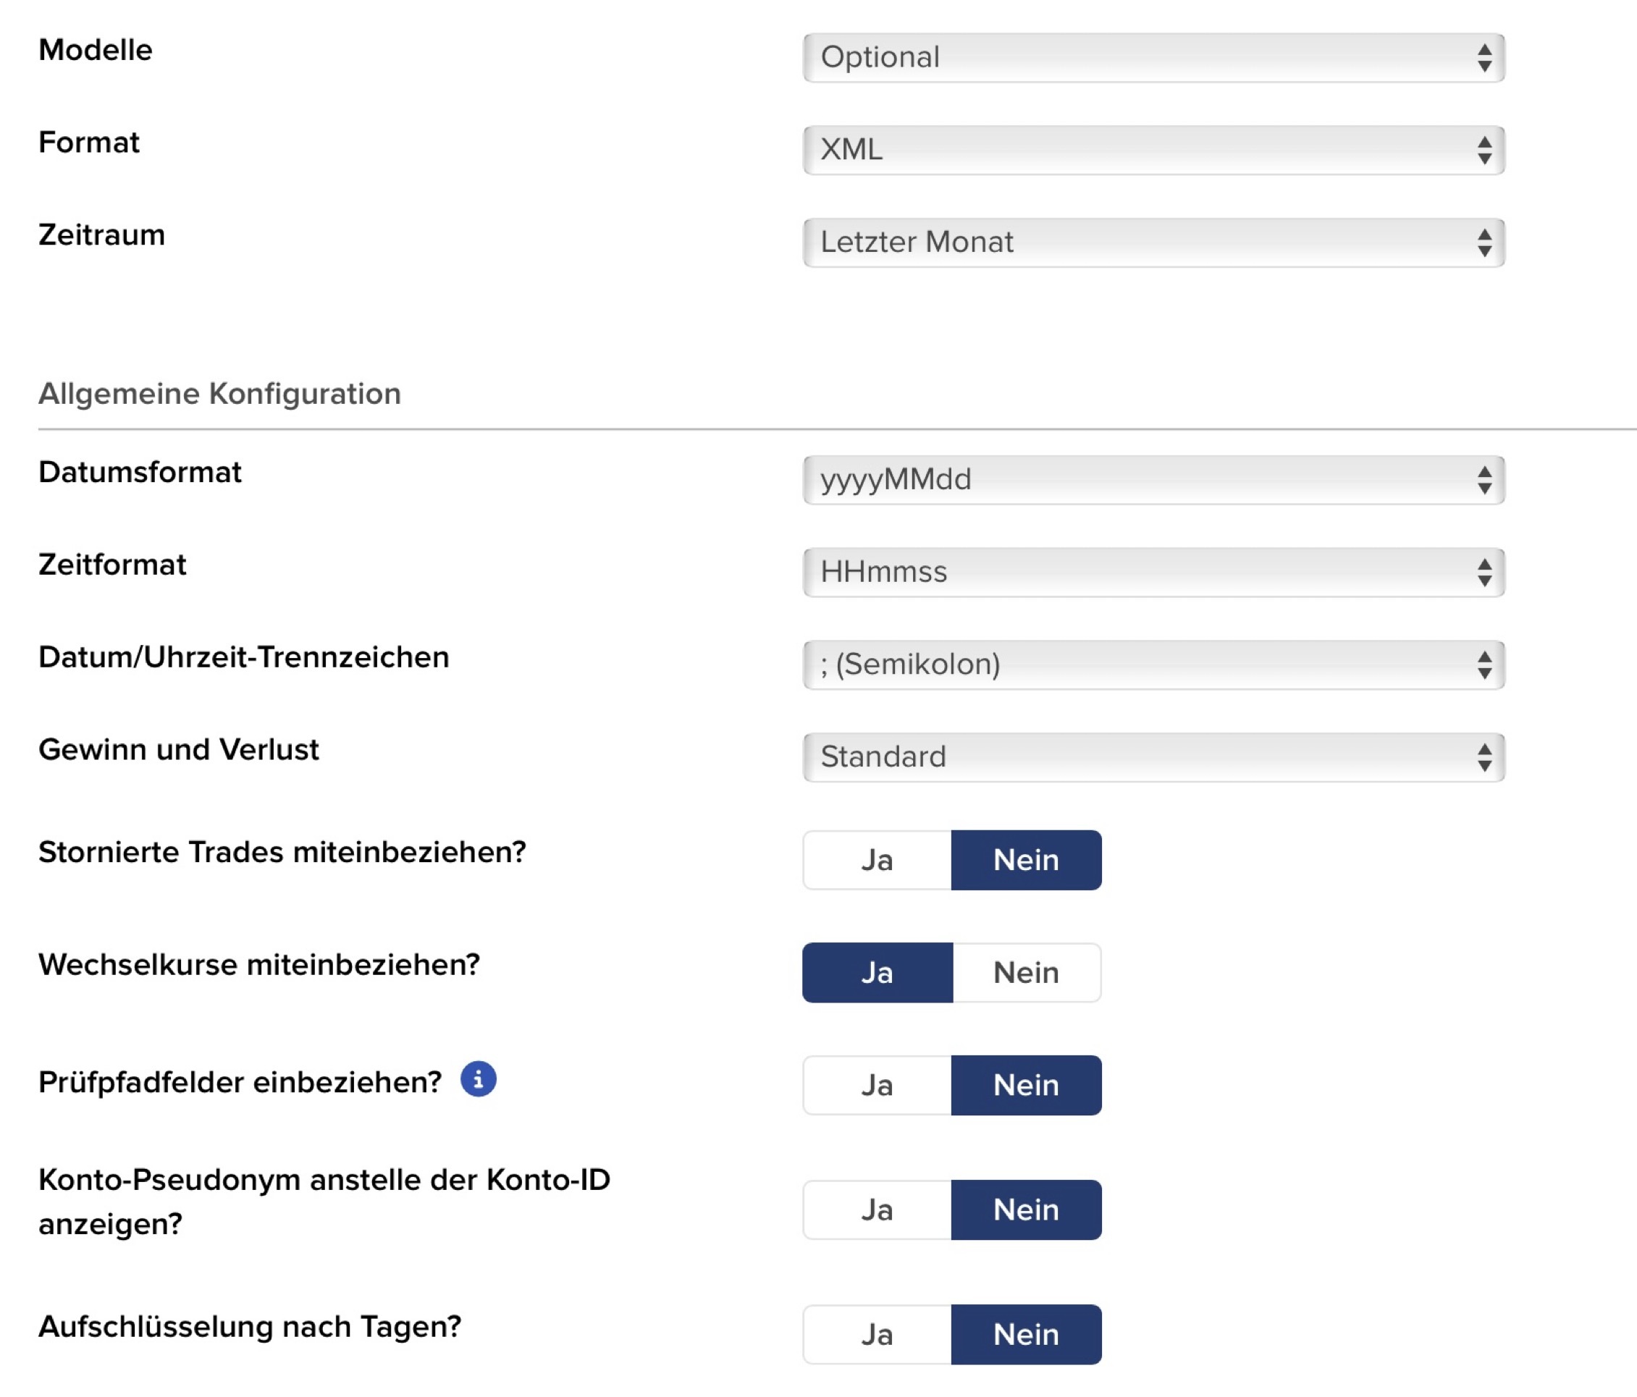Screen dimensions: 1637x1397
Task: Select Nein for Stornierte Trades miteinbeziehen
Action: 1025,860
